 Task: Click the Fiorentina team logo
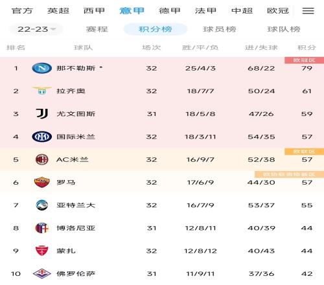click(41, 273)
